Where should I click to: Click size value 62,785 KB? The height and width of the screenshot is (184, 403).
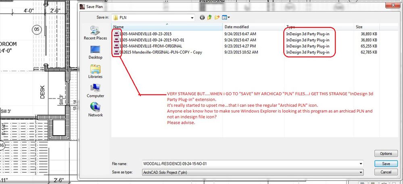(369, 52)
